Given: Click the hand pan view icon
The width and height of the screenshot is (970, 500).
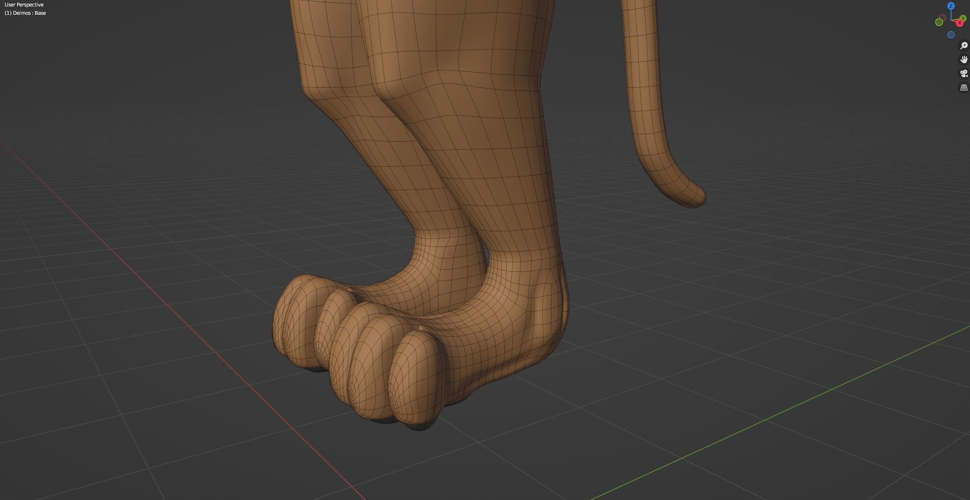Looking at the screenshot, I should (964, 60).
